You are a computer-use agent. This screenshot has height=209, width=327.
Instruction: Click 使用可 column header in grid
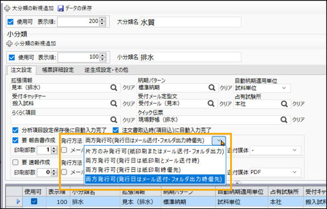[34, 192]
